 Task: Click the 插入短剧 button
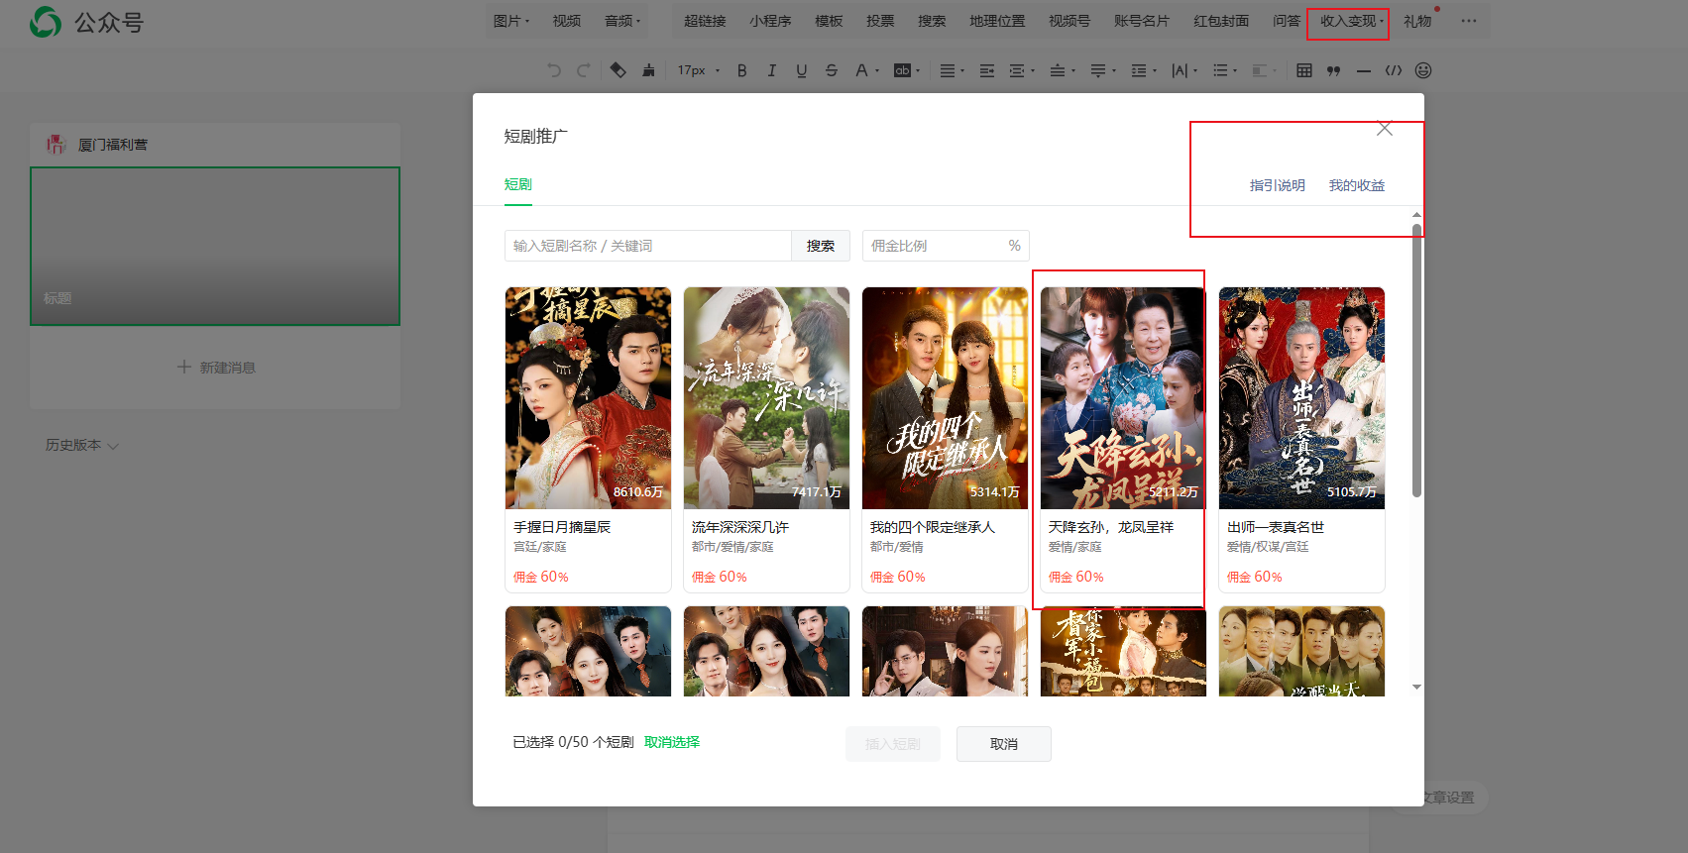pyautogui.click(x=893, y=744)
